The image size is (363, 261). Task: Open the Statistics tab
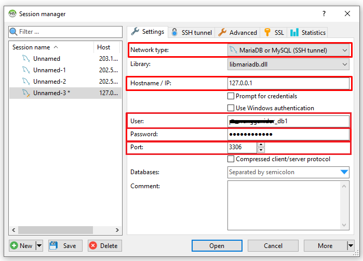307,32
